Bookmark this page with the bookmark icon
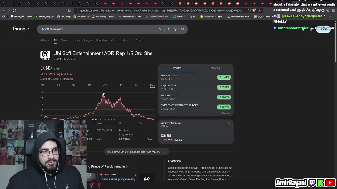The image size is (337, 189). pyautogui.click(x=70, y=10)
